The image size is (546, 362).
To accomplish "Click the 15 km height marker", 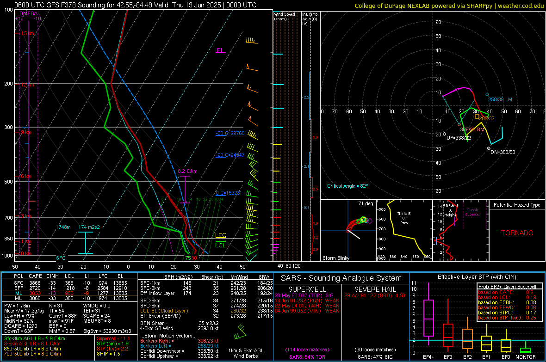I will 27,33.
